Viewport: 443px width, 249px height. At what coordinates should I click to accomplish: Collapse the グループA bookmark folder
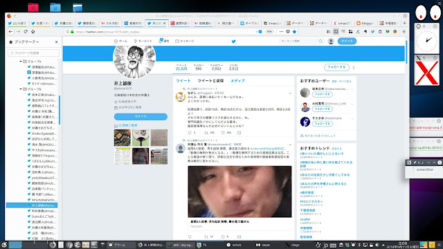pos(21,62)
